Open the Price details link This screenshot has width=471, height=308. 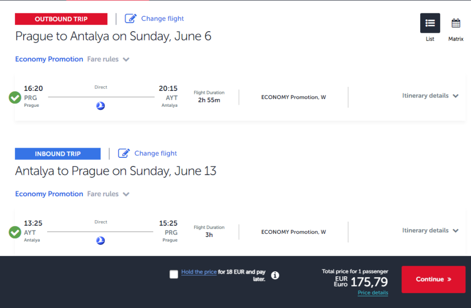pyautogui.click(x=373, y=293)
